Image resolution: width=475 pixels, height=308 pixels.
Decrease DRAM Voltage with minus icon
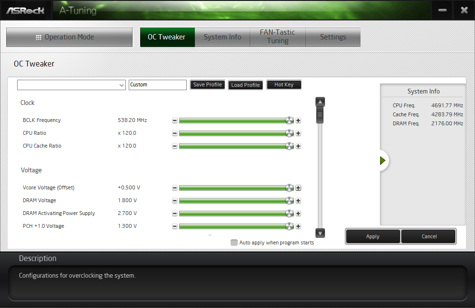pyautogui.click(x=174, y=201)
